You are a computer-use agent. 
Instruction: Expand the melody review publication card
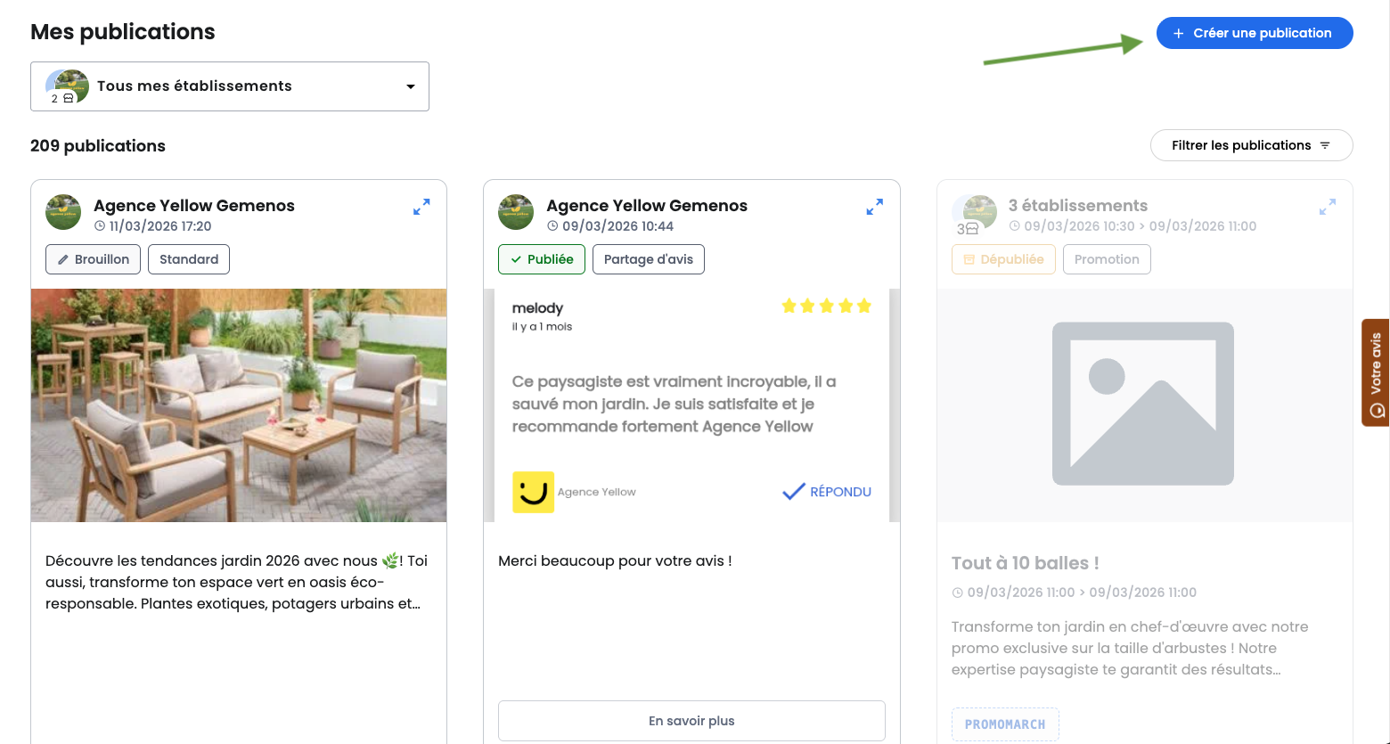pos(875,207)
